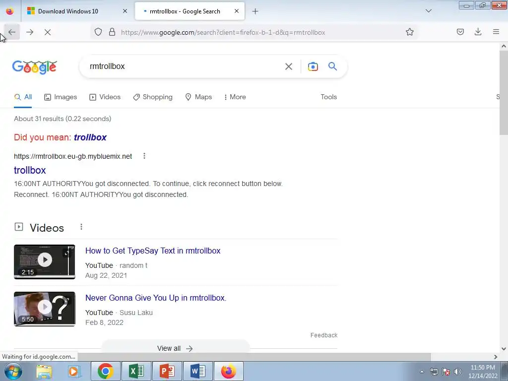Switch to Images results
The width and height of the screenshot is (508, 381).
click(x=61, y=97)
